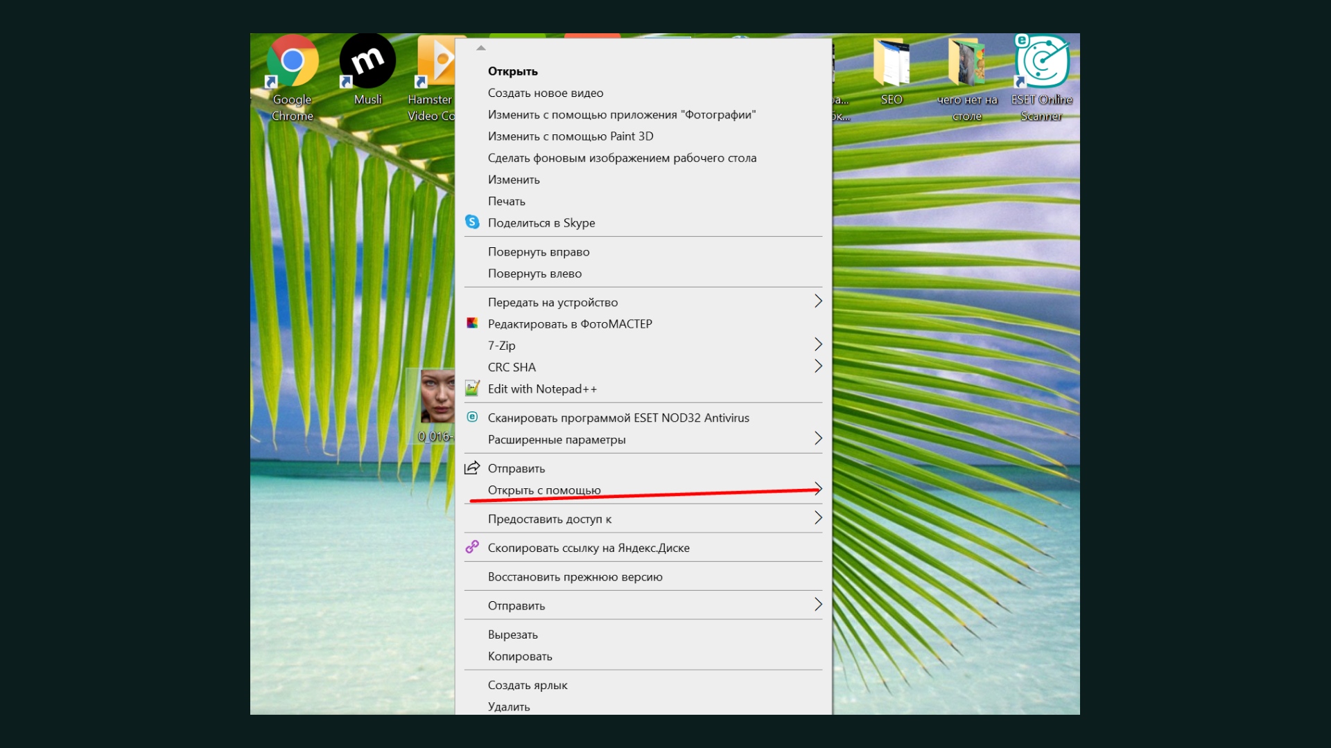The width and height of the screenshot is (1331, 748).
Task: Choose 'Повернуть вправо' menu entry
Action: 539,252
